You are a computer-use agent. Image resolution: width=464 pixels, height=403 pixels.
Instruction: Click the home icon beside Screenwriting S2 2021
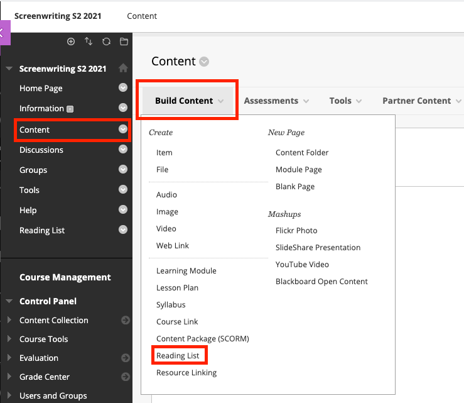tap(123, 69)
